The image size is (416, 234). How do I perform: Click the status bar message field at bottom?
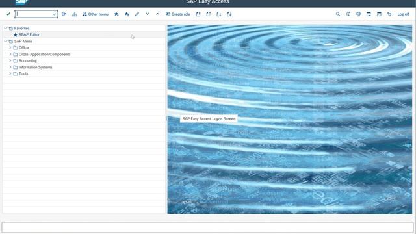pos(208,227)
